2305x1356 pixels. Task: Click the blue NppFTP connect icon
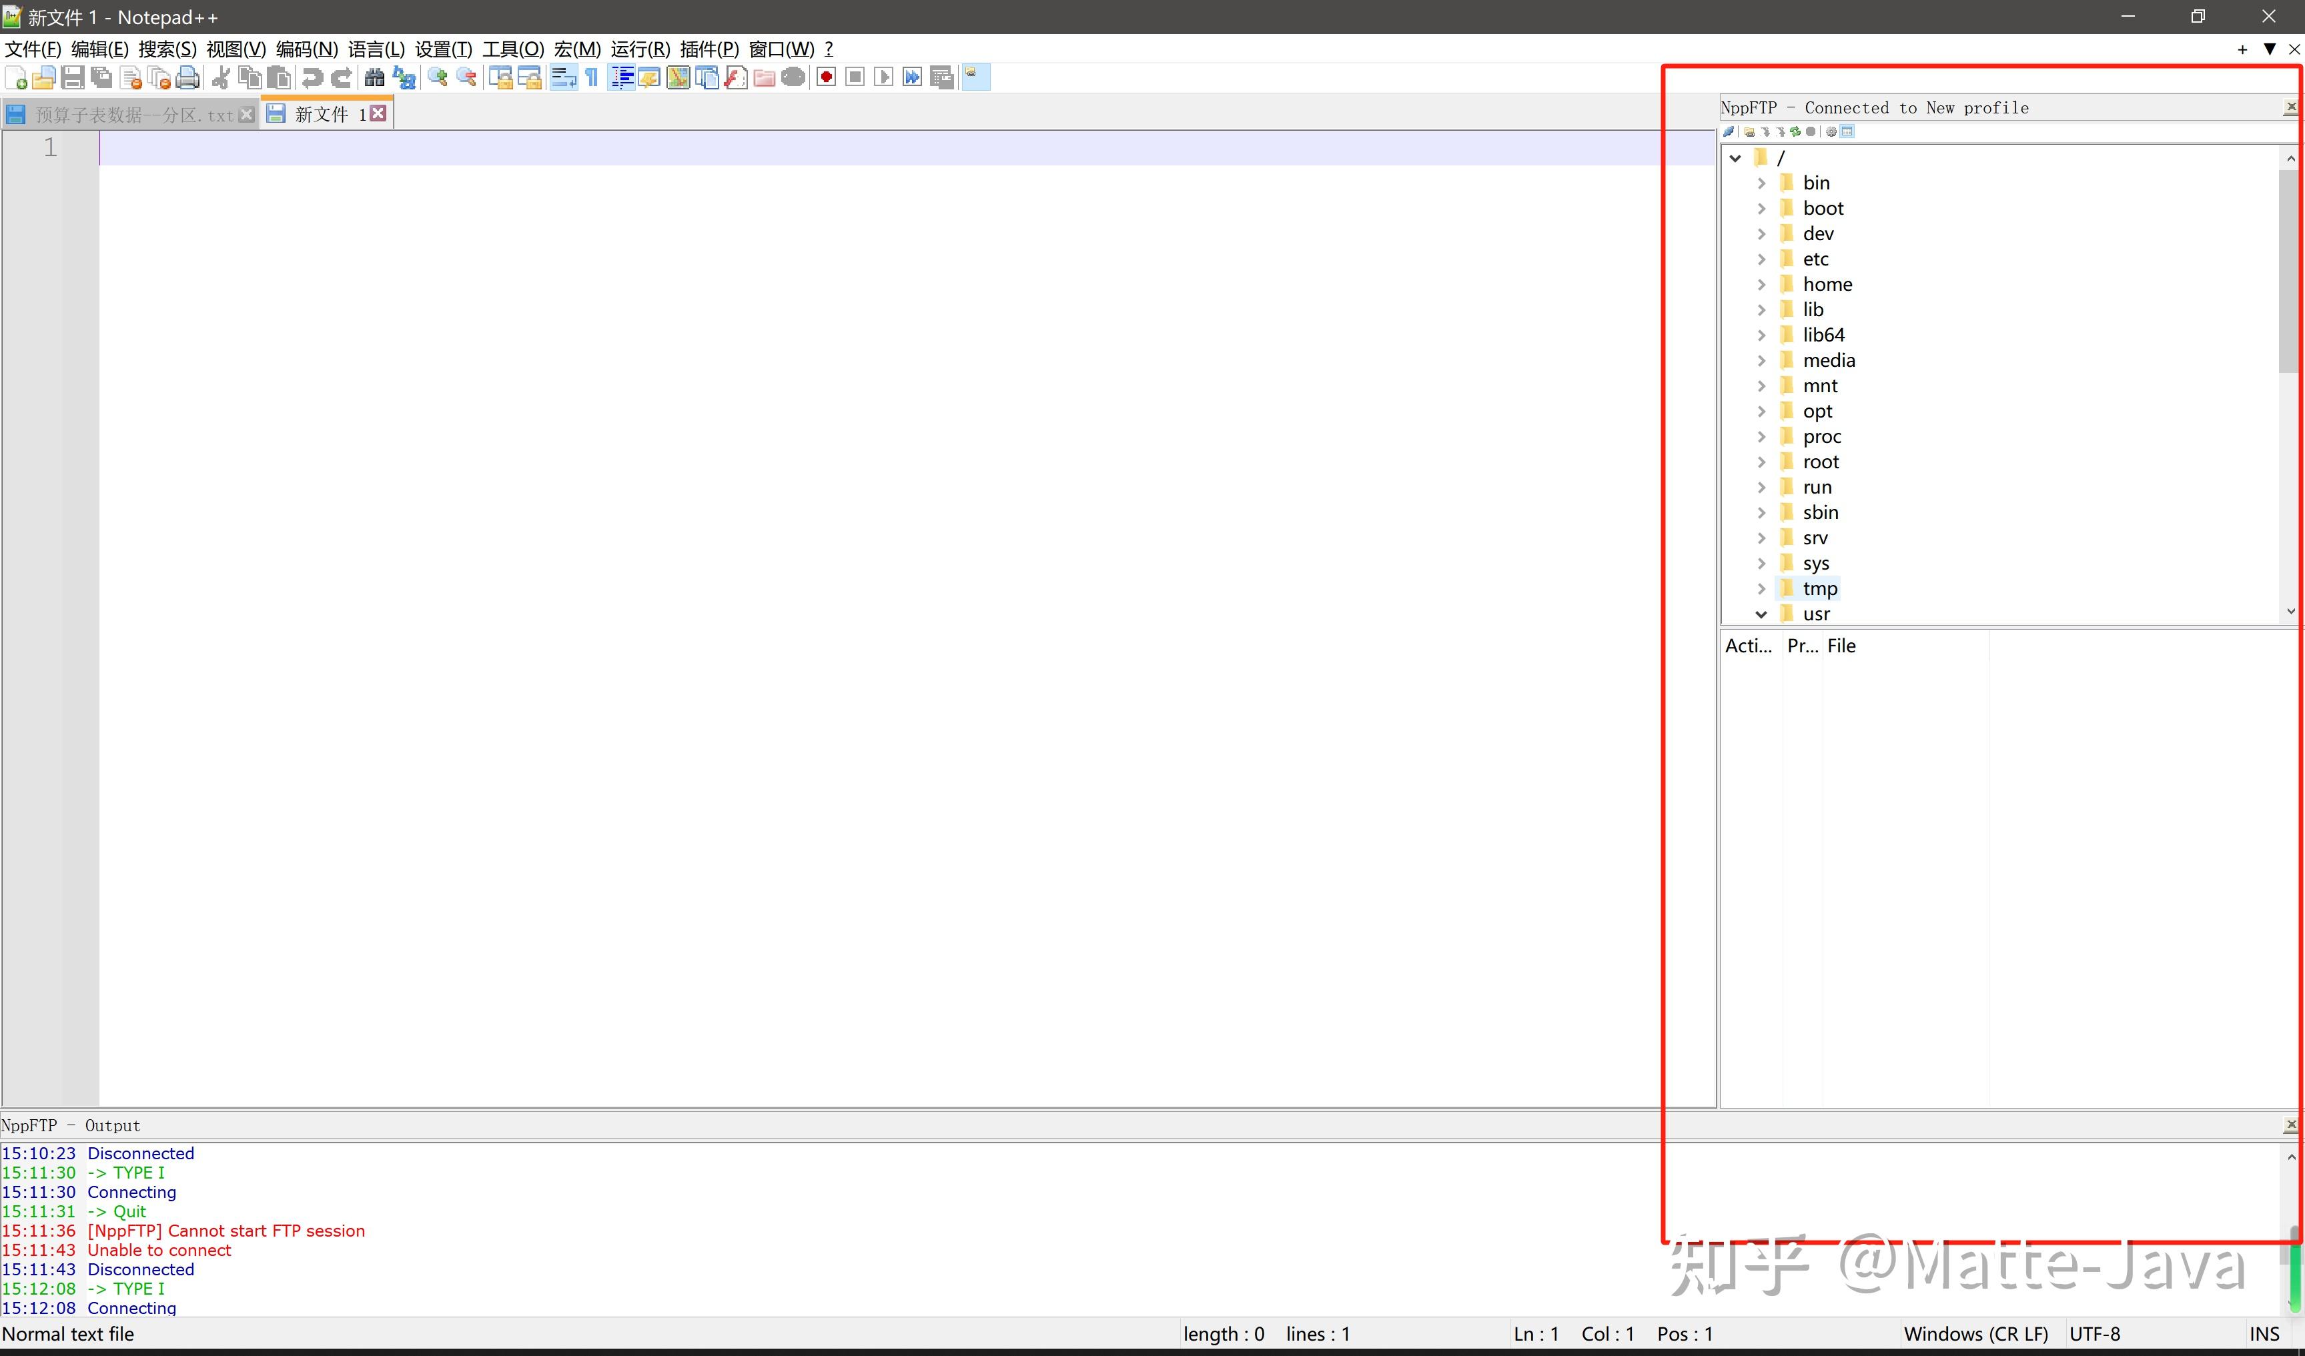[1729, 131]
